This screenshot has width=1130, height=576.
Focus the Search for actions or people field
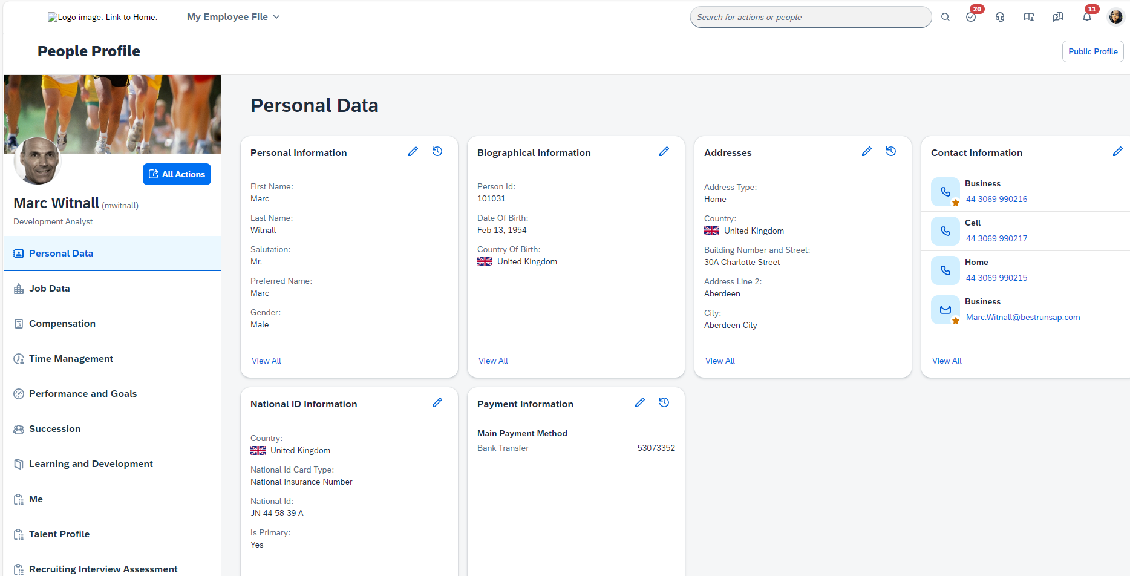(x=811, y=17)
